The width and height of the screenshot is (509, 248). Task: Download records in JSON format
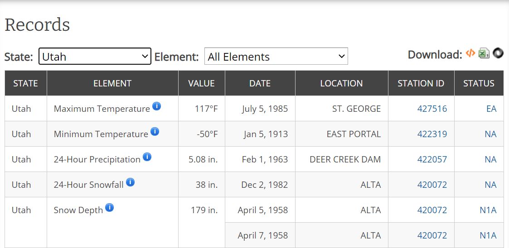(498, 53)
